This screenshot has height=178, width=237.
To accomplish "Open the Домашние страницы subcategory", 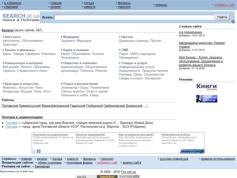I will pyautogui.click(x=134, y=41).
